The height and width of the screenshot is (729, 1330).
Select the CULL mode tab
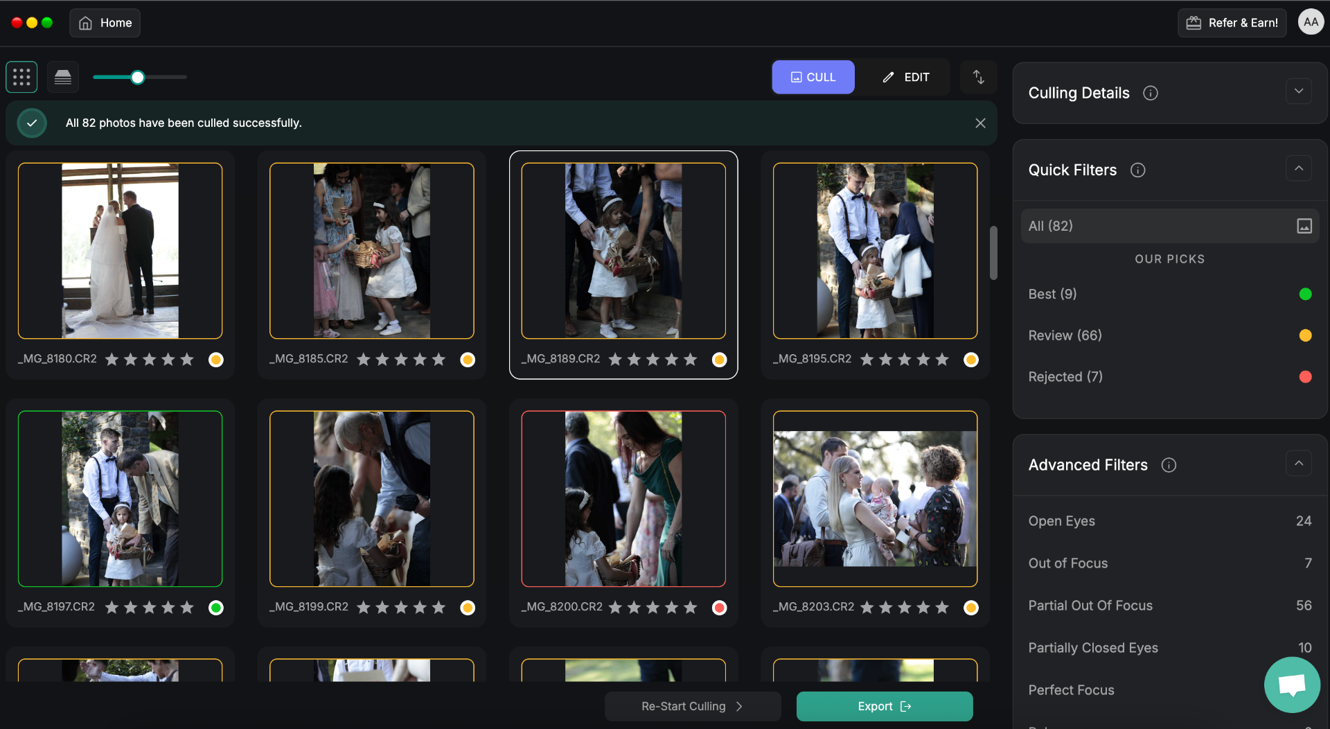(813, 77)
